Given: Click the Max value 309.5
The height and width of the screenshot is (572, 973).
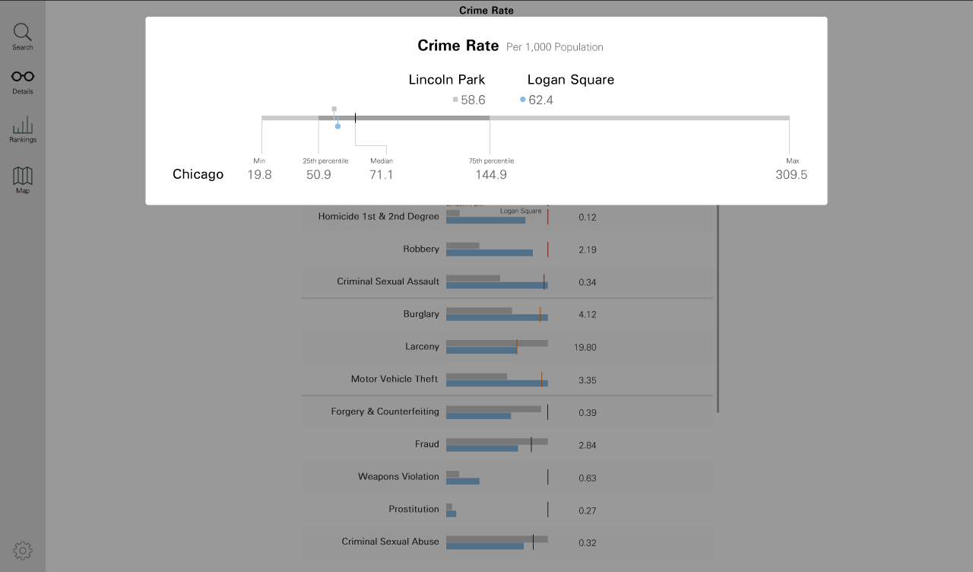Looking at the screenshot, I should point(791,175).
